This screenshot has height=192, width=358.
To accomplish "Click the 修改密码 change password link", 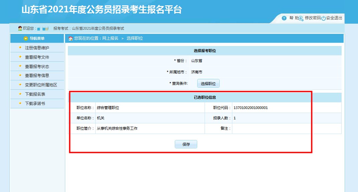I will pyautogui.click(x=312, y=19).
